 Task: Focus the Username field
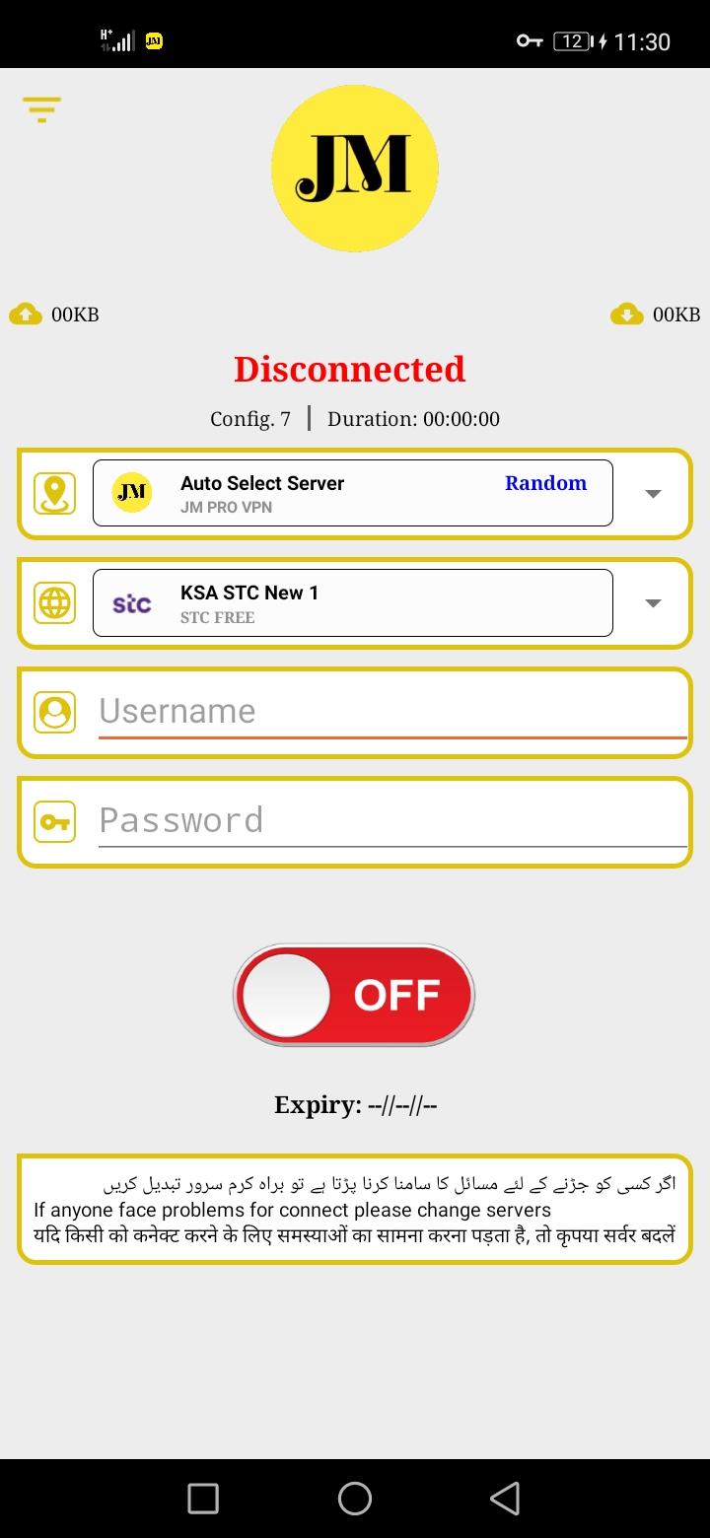(x=392, y=712)
